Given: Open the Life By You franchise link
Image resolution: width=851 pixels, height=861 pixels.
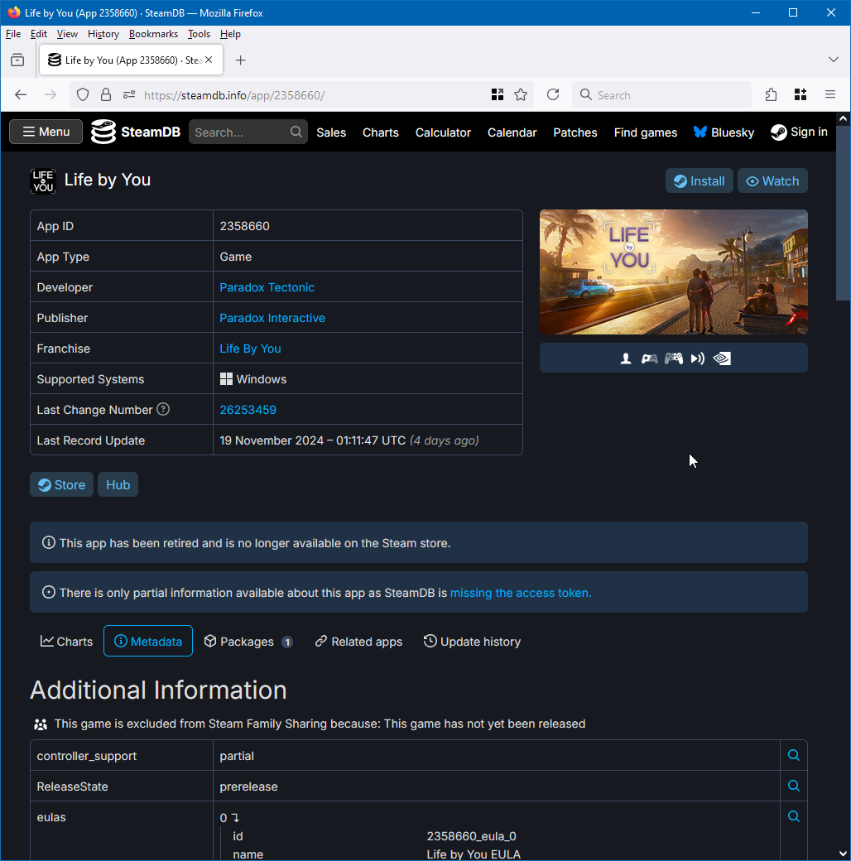Looking at the screenshot, I should [x=250, y=349].
